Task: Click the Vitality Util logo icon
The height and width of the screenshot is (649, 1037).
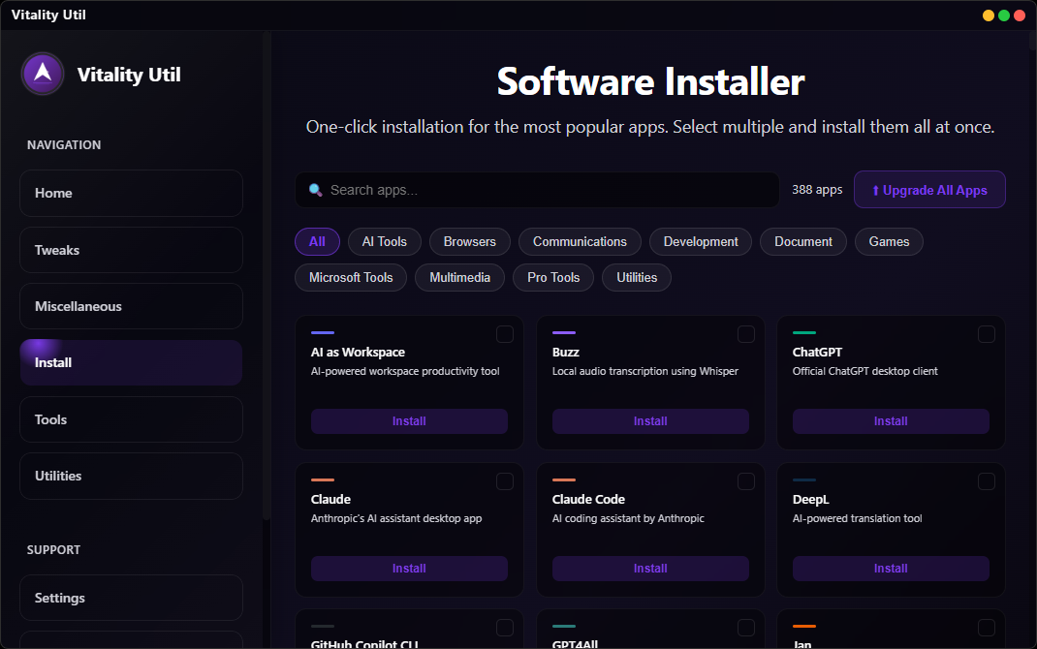Action: [42, 75]
